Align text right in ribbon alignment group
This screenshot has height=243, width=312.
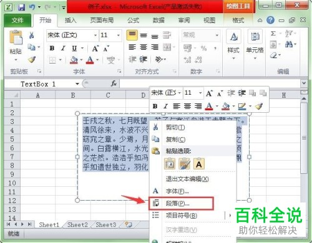tap(155, 47)
